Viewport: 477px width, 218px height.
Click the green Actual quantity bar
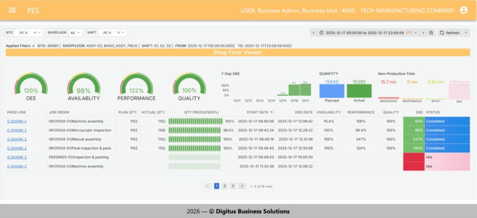click(x=359, y=91)
